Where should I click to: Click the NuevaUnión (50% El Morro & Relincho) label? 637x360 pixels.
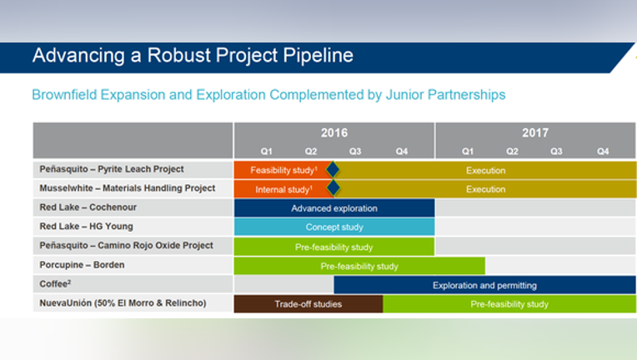pyautogui.click(x=123, y=303)
